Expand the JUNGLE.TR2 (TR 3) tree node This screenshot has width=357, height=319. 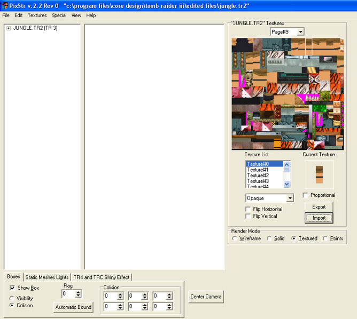[x=9, y=28]
